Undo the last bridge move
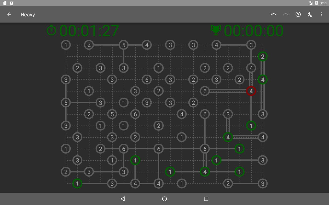This screenshot has width=329, height=205. click(x=273, y=14)
